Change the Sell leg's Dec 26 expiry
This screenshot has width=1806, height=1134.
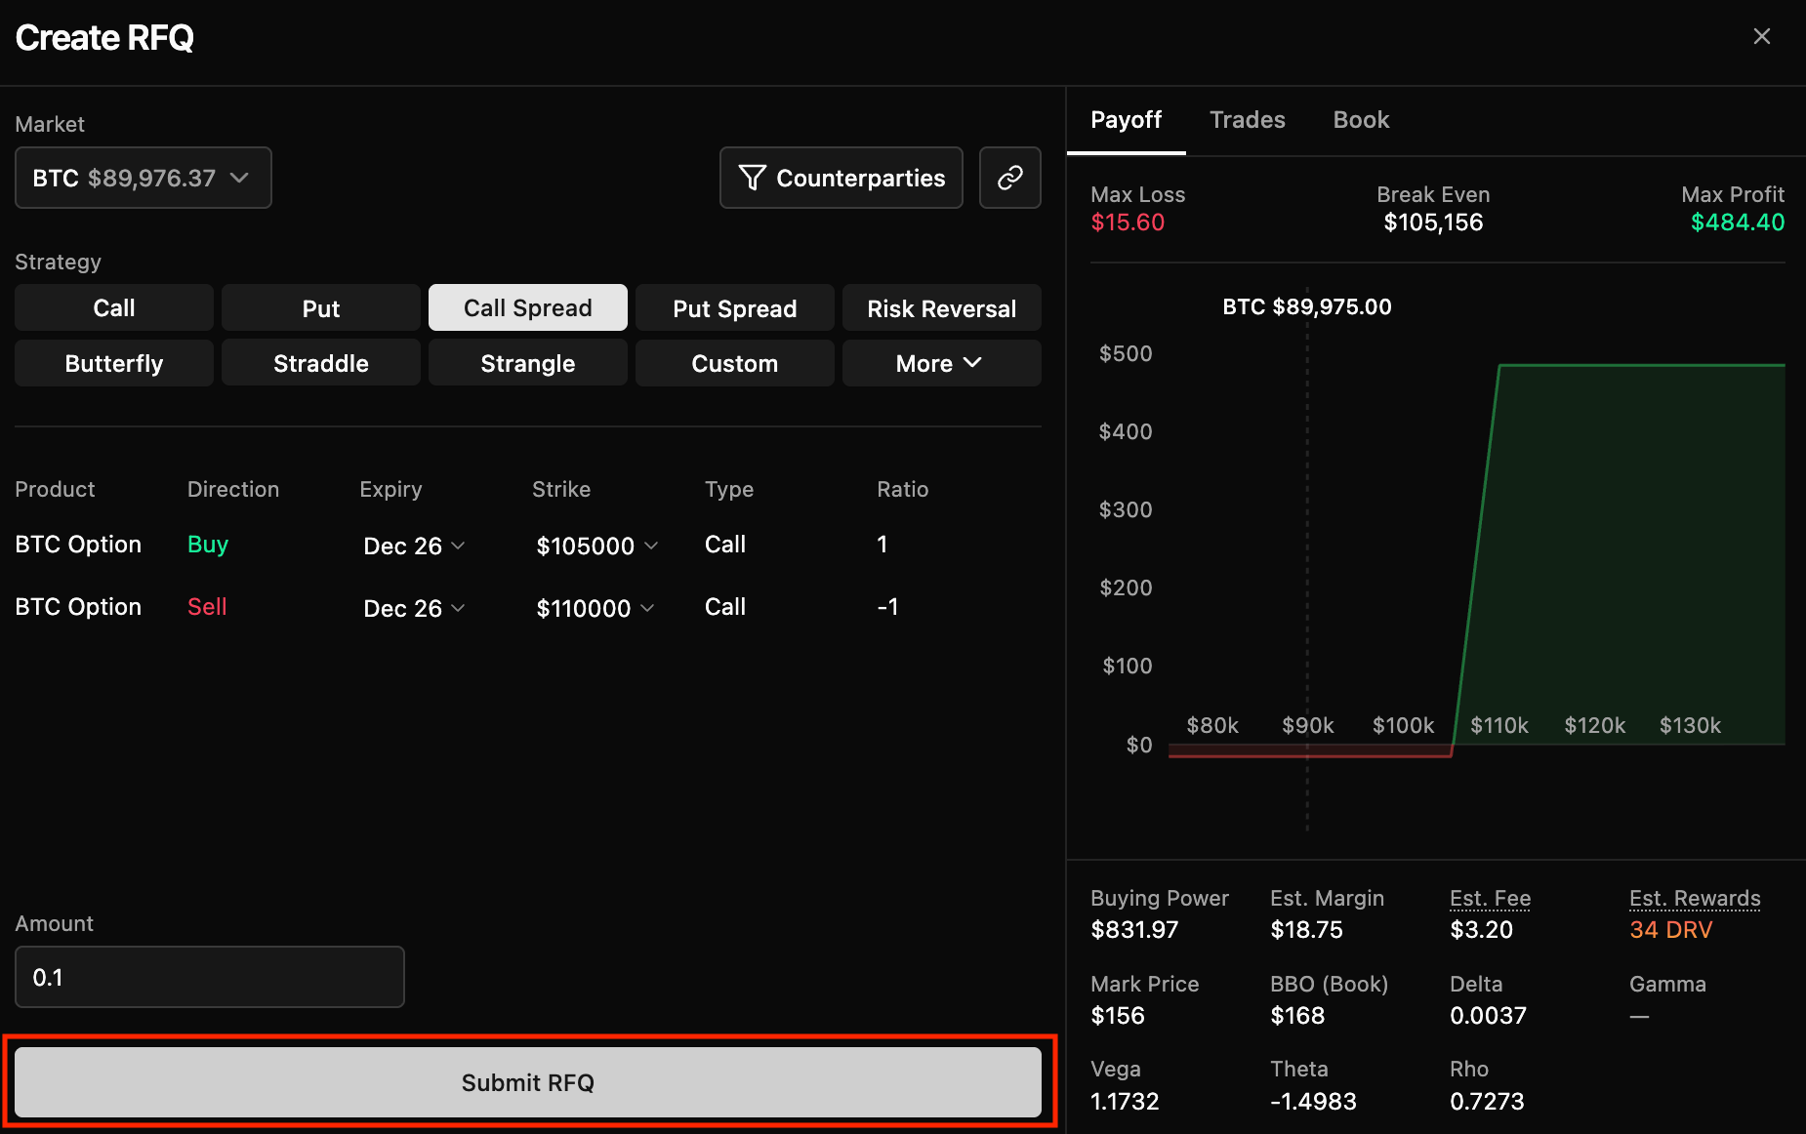pos(414,608)
